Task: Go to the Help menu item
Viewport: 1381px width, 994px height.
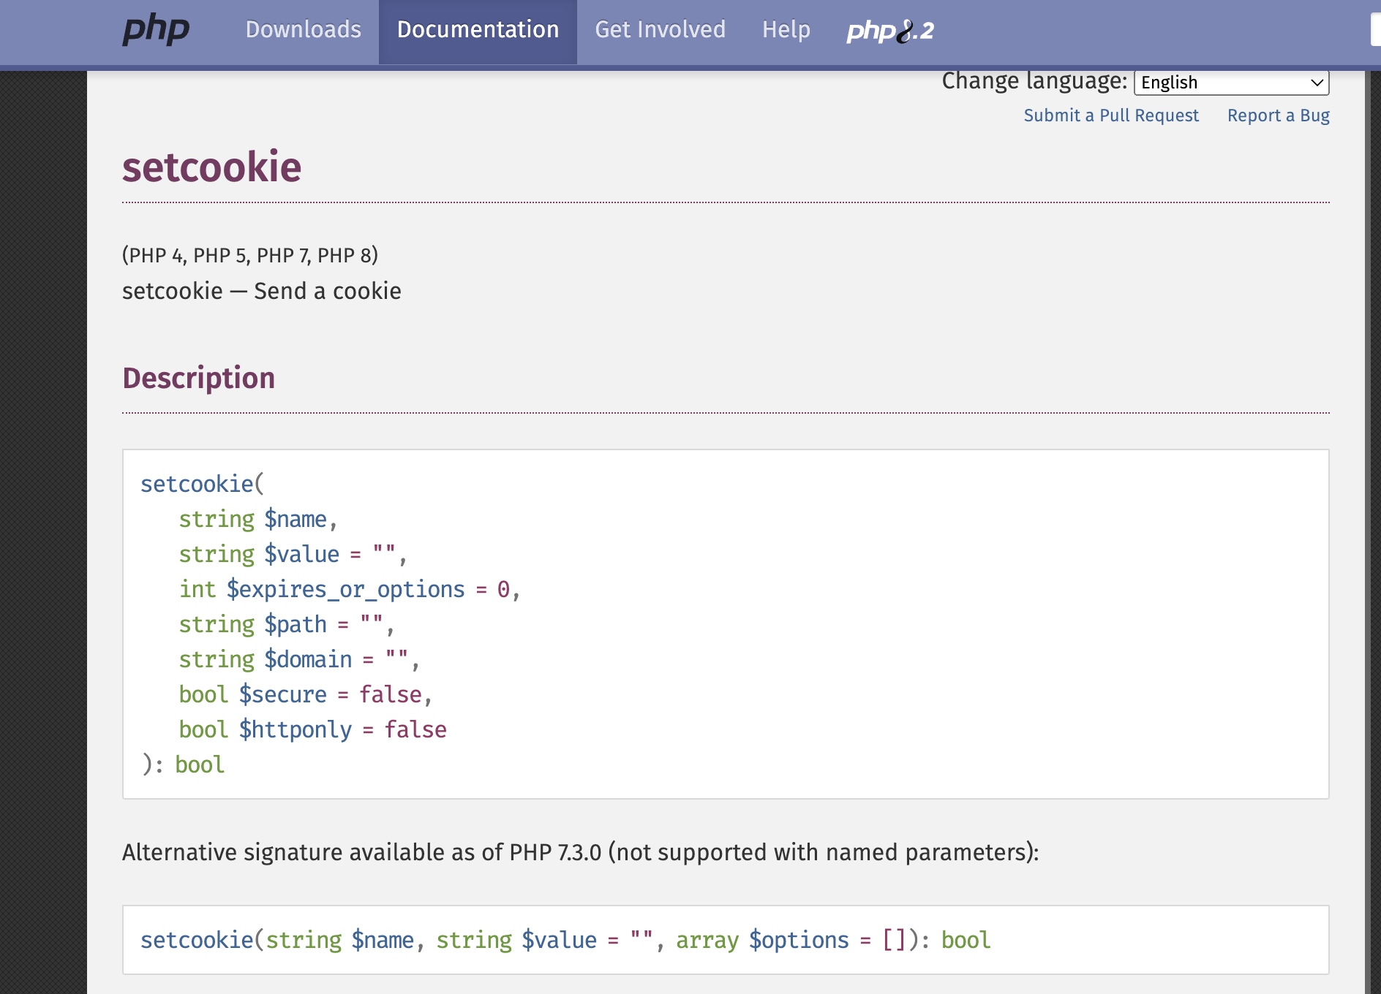Action: tap(786, 30)
